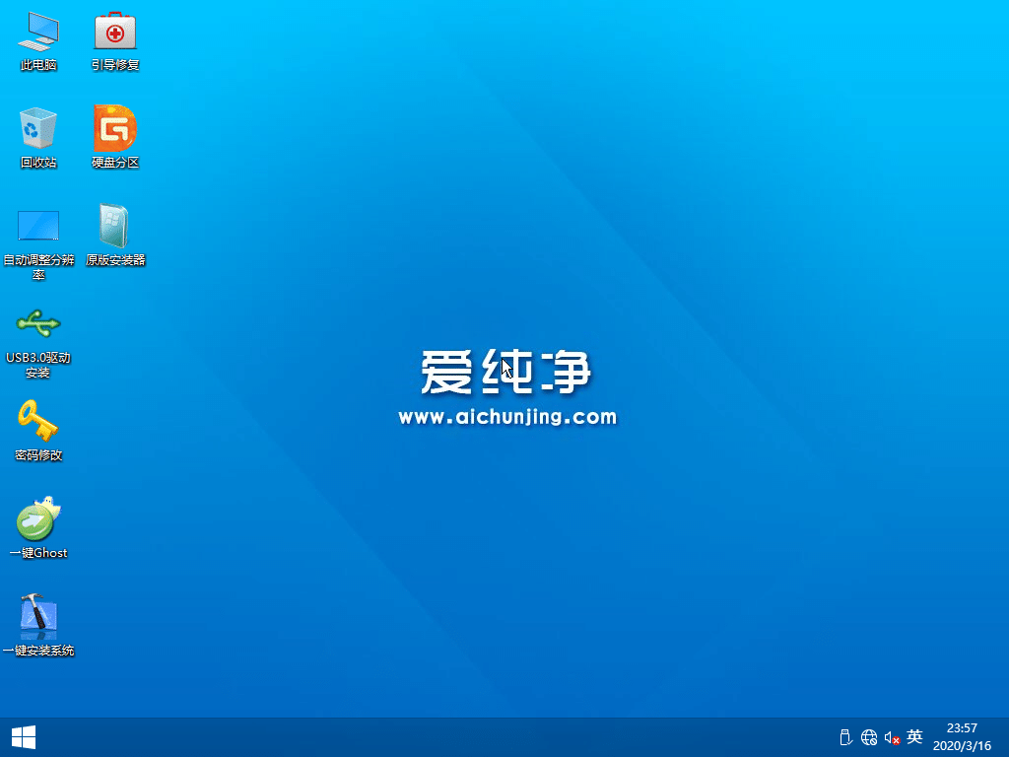Run the 自动调整分辨率 resolution adjuster

coord(37,225)
